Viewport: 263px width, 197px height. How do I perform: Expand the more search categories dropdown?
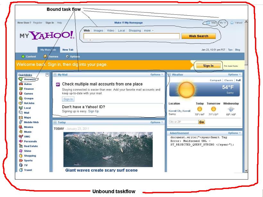tap(149, 30)
